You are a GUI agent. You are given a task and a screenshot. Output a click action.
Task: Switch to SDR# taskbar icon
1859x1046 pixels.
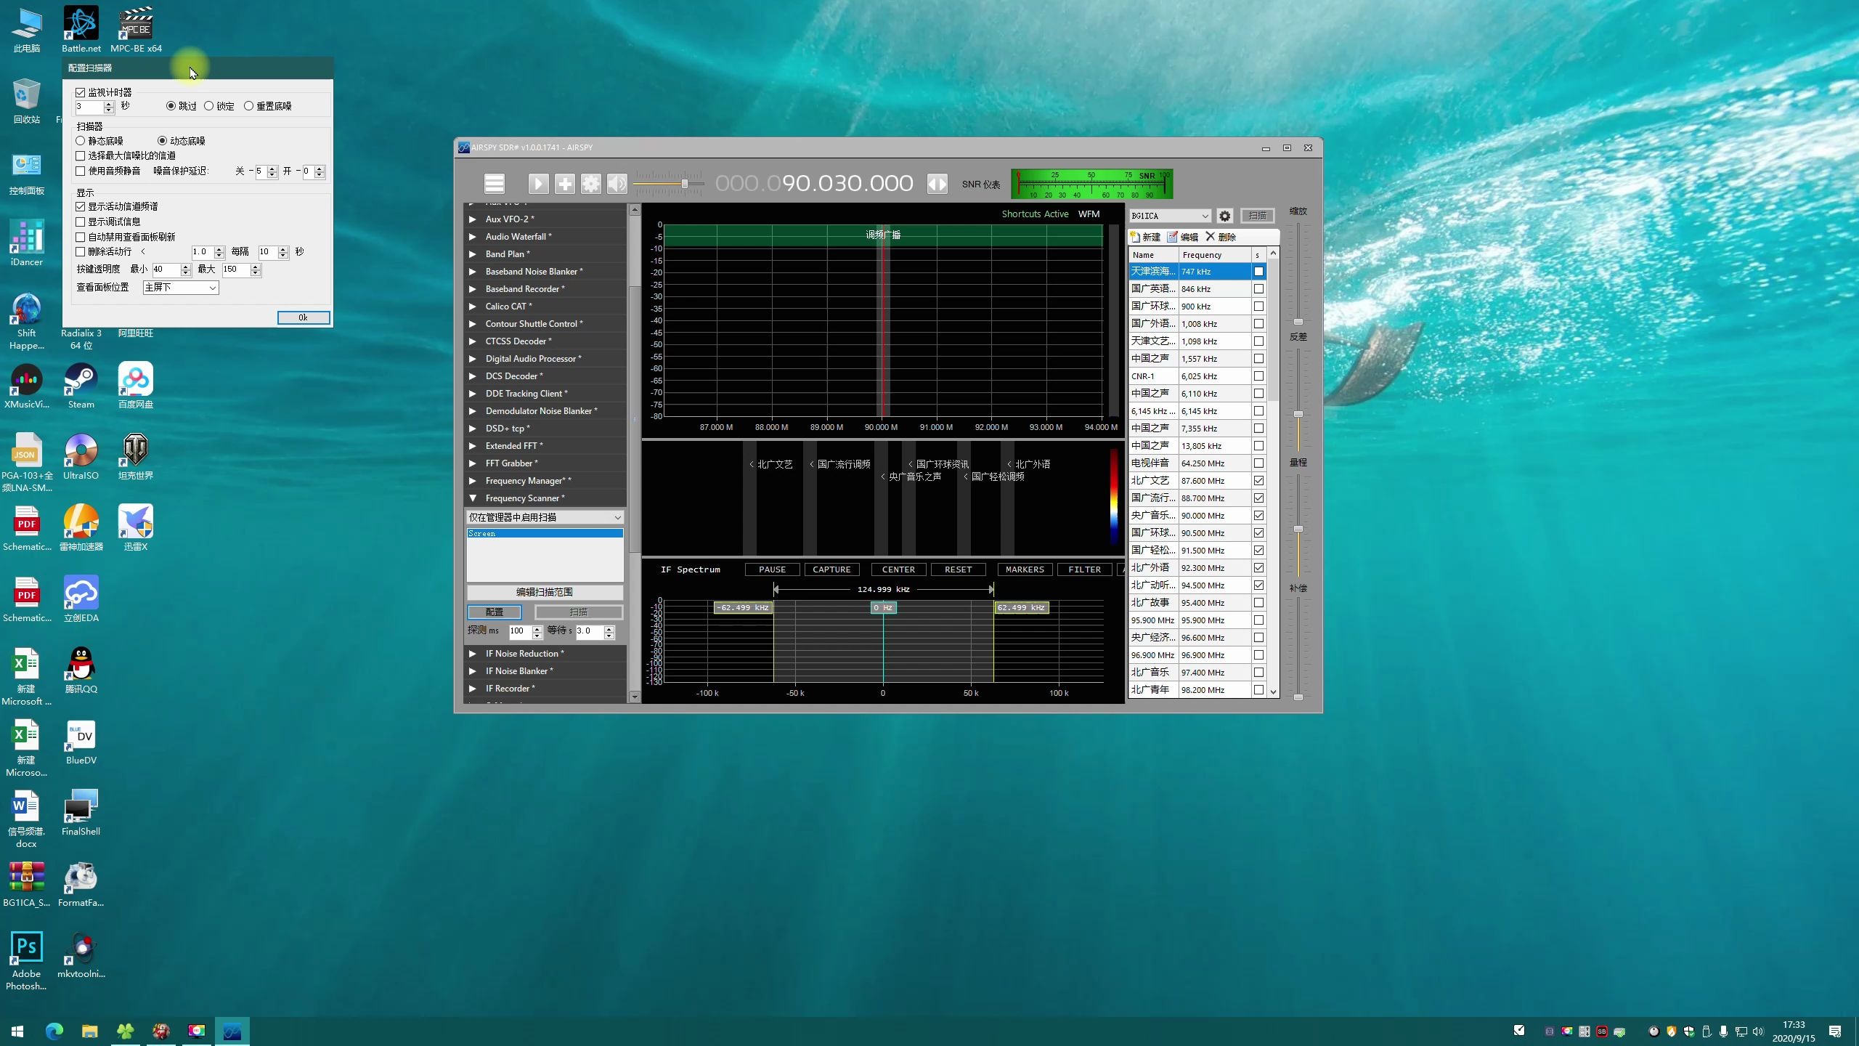[x=232, y=1031]
